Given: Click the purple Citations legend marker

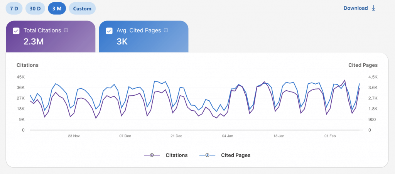Looking at the screenshot, I should [152, 155].
